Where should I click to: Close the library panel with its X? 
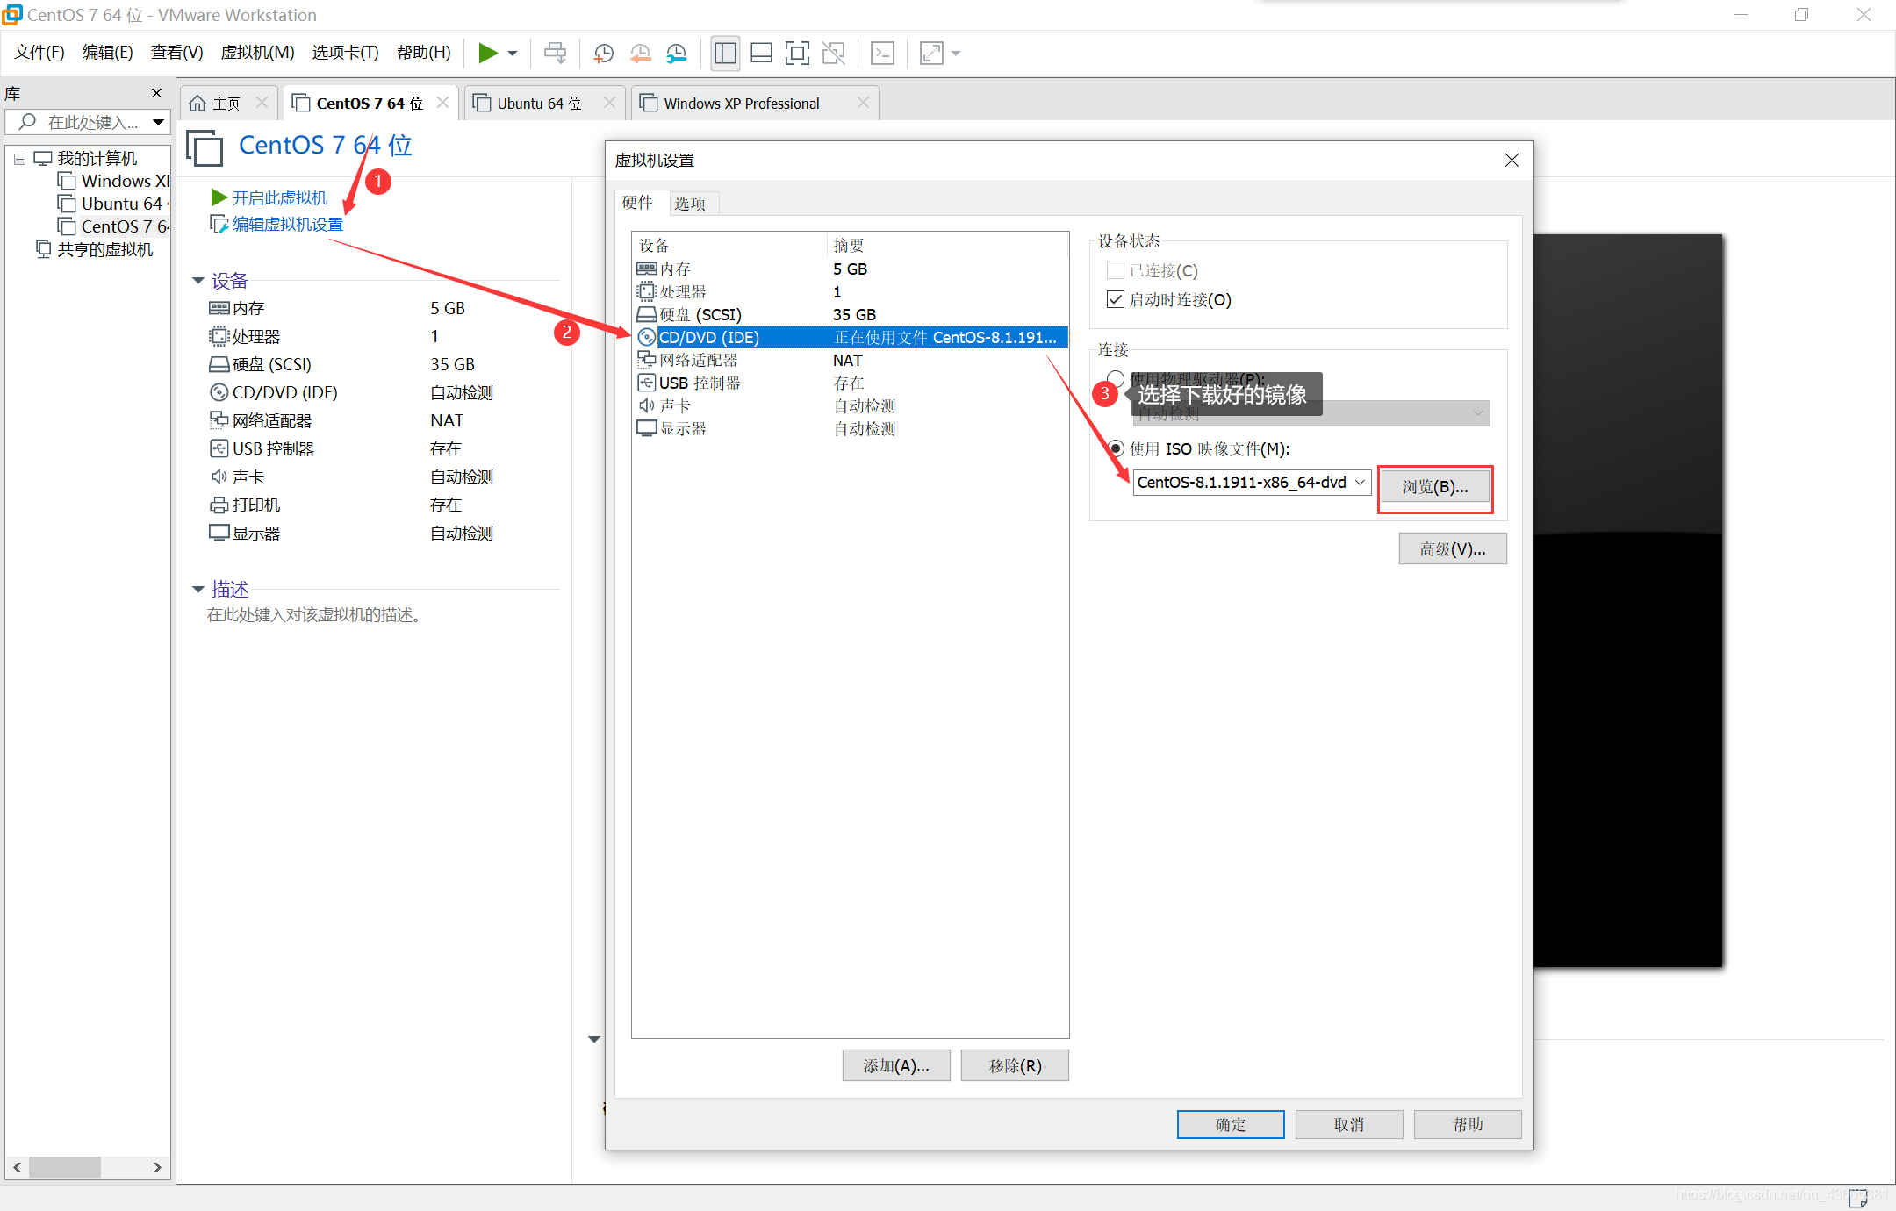pos(156,93)
